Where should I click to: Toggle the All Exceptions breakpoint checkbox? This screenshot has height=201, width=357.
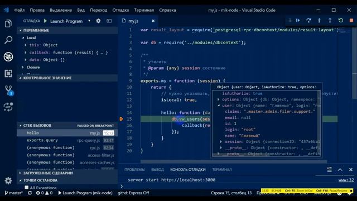(x=27, y=188)
